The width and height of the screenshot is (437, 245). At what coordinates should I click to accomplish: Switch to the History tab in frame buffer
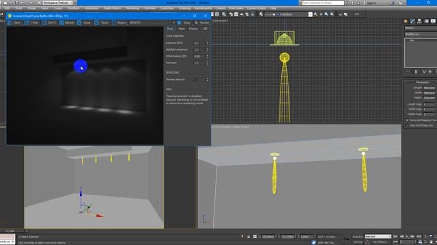tap(193, 29)
